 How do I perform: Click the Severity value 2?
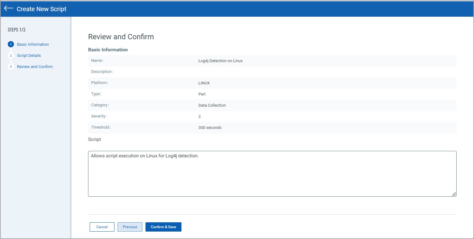200,117
